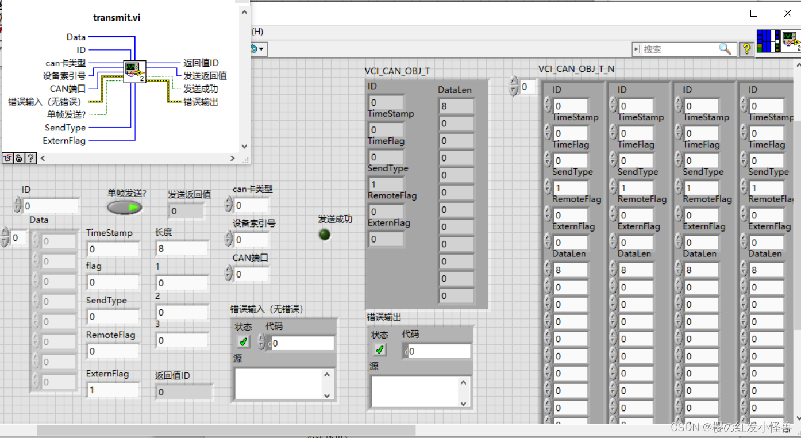This screenshot has width=801, height=438.
Task: Click the RemoteFlag field in left cluster
Action: pyautogui.click(x=113, y=351)
